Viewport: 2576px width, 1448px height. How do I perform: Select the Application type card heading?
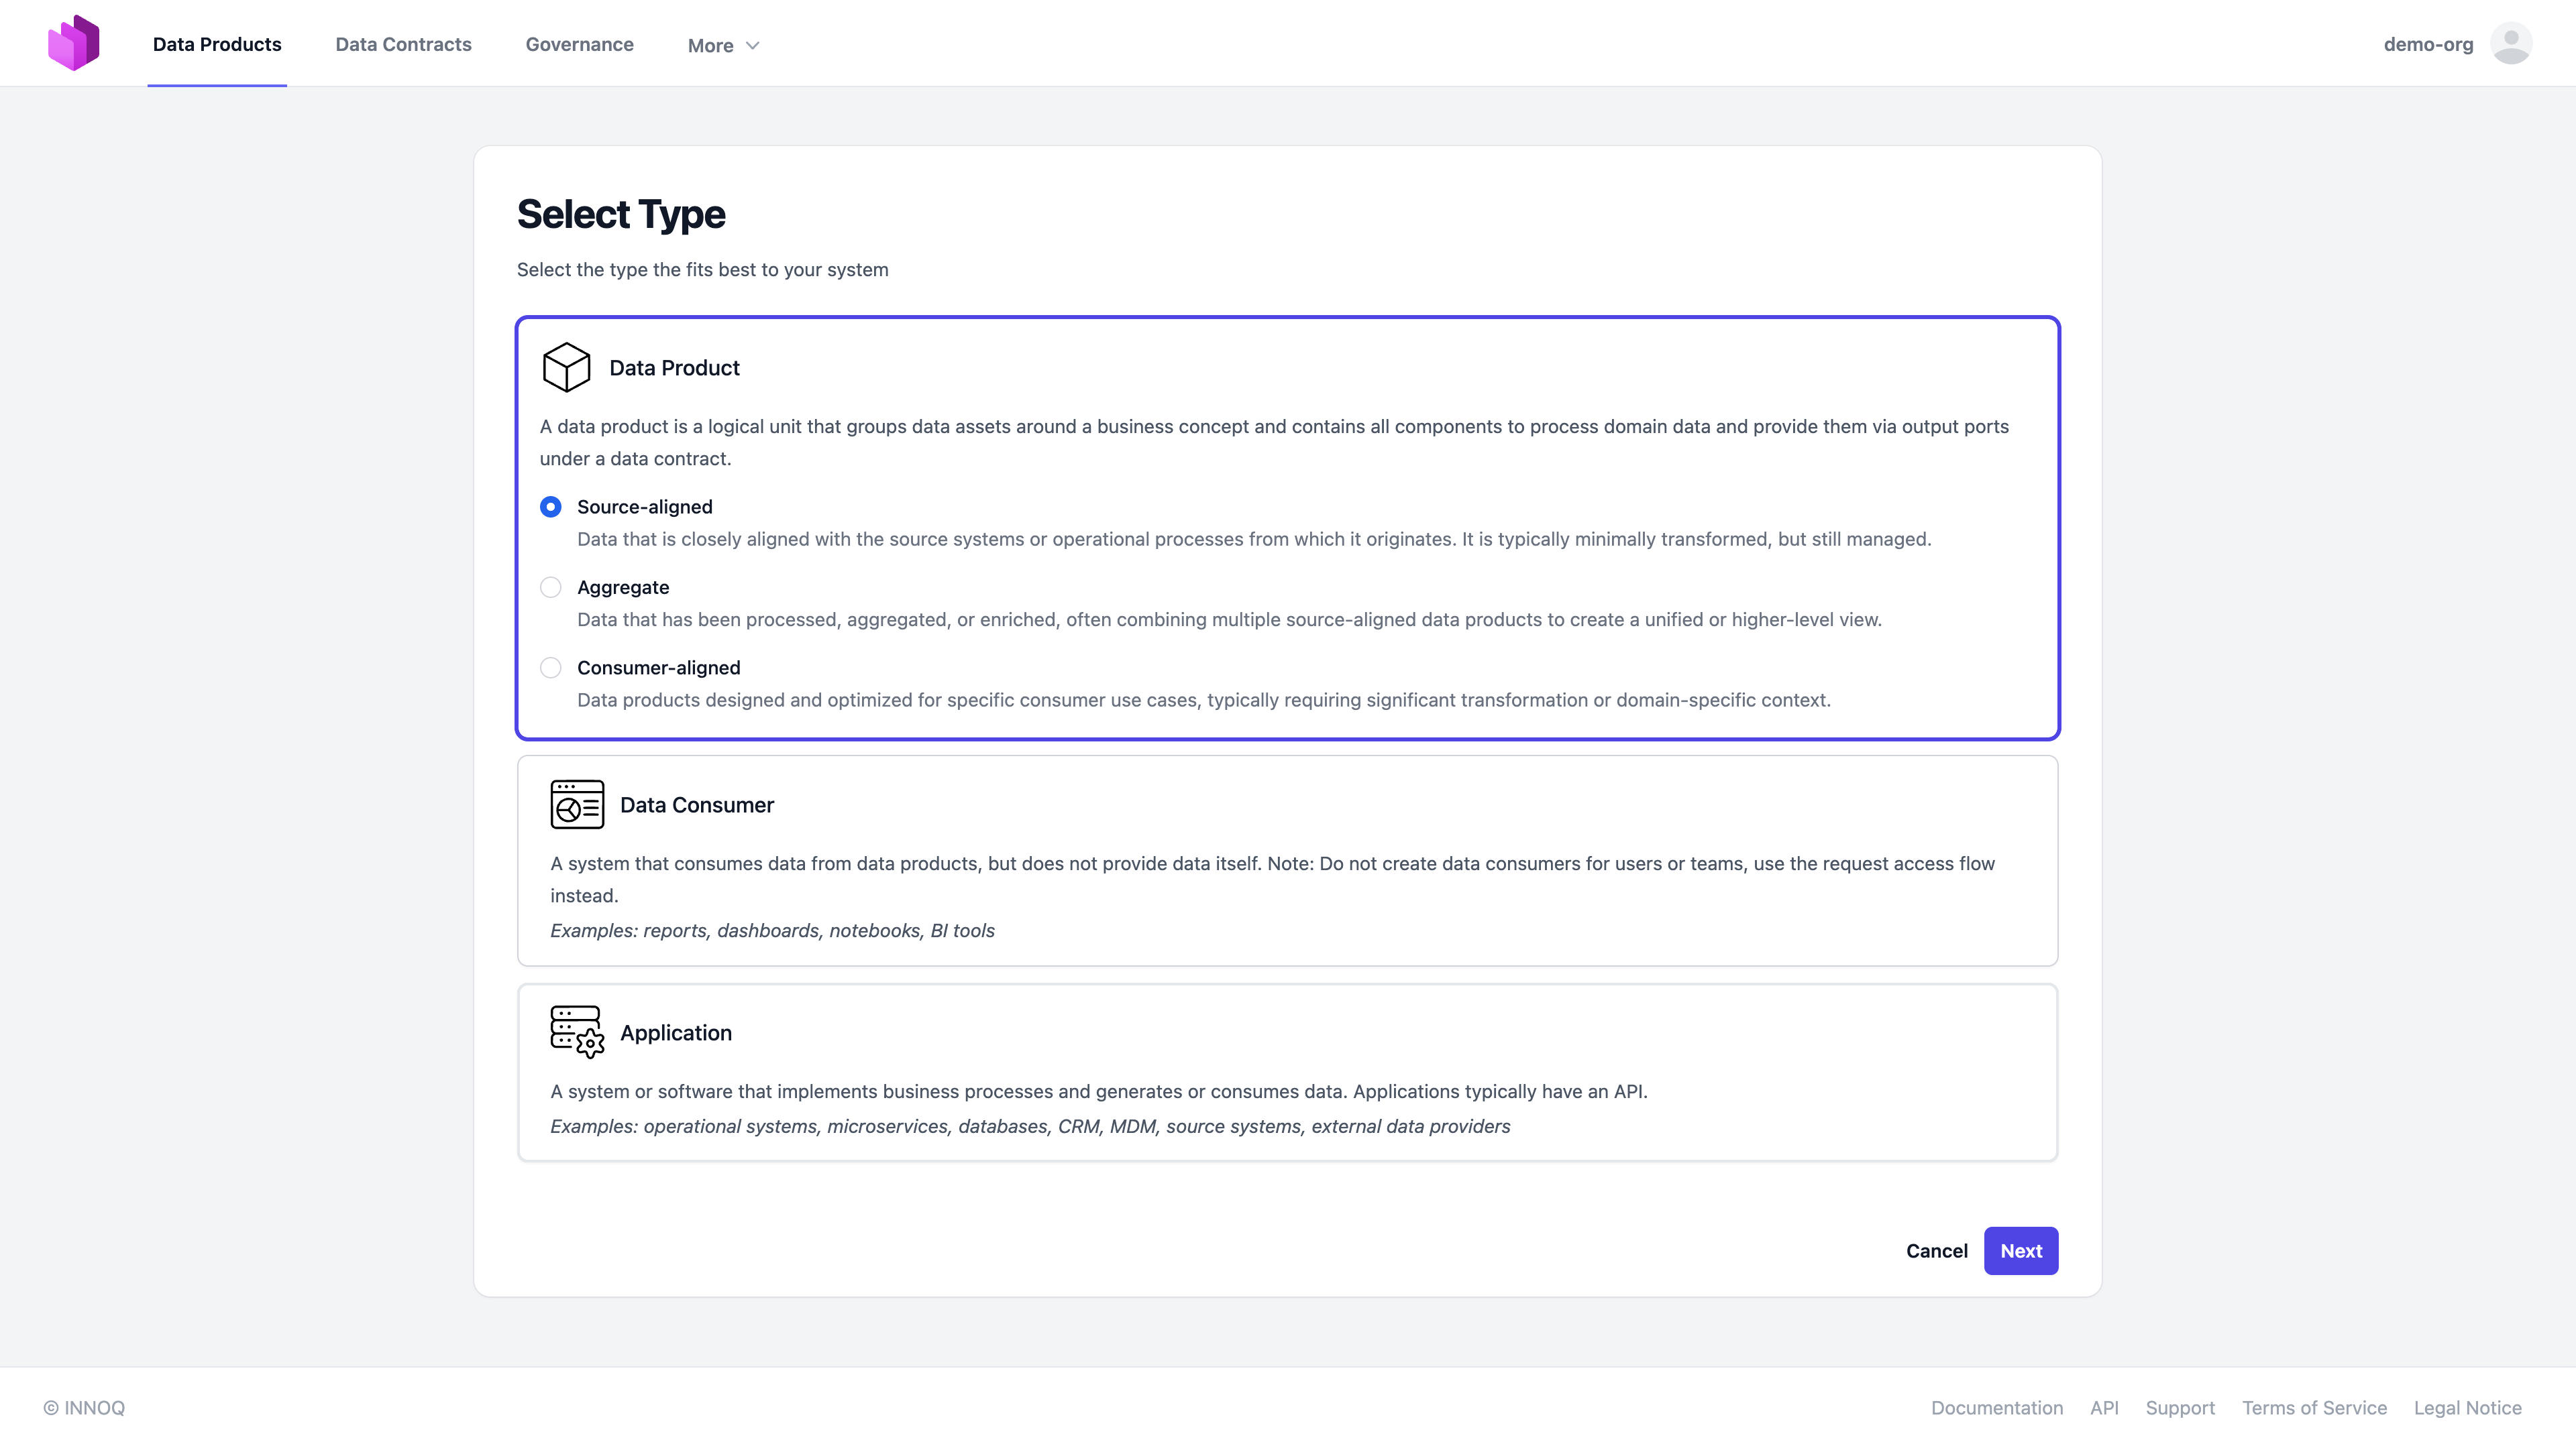(675, 1032)
